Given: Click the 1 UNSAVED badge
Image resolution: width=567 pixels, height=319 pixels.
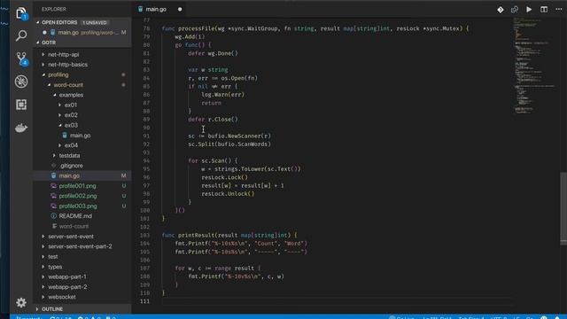Looking at the screenshot, I should (x=95, y=22).
